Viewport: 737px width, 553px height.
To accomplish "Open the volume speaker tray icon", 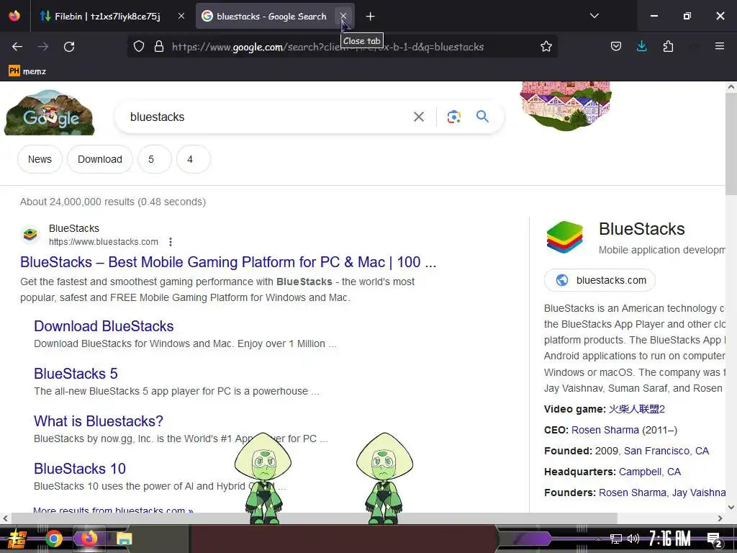I will coord(633,539).
